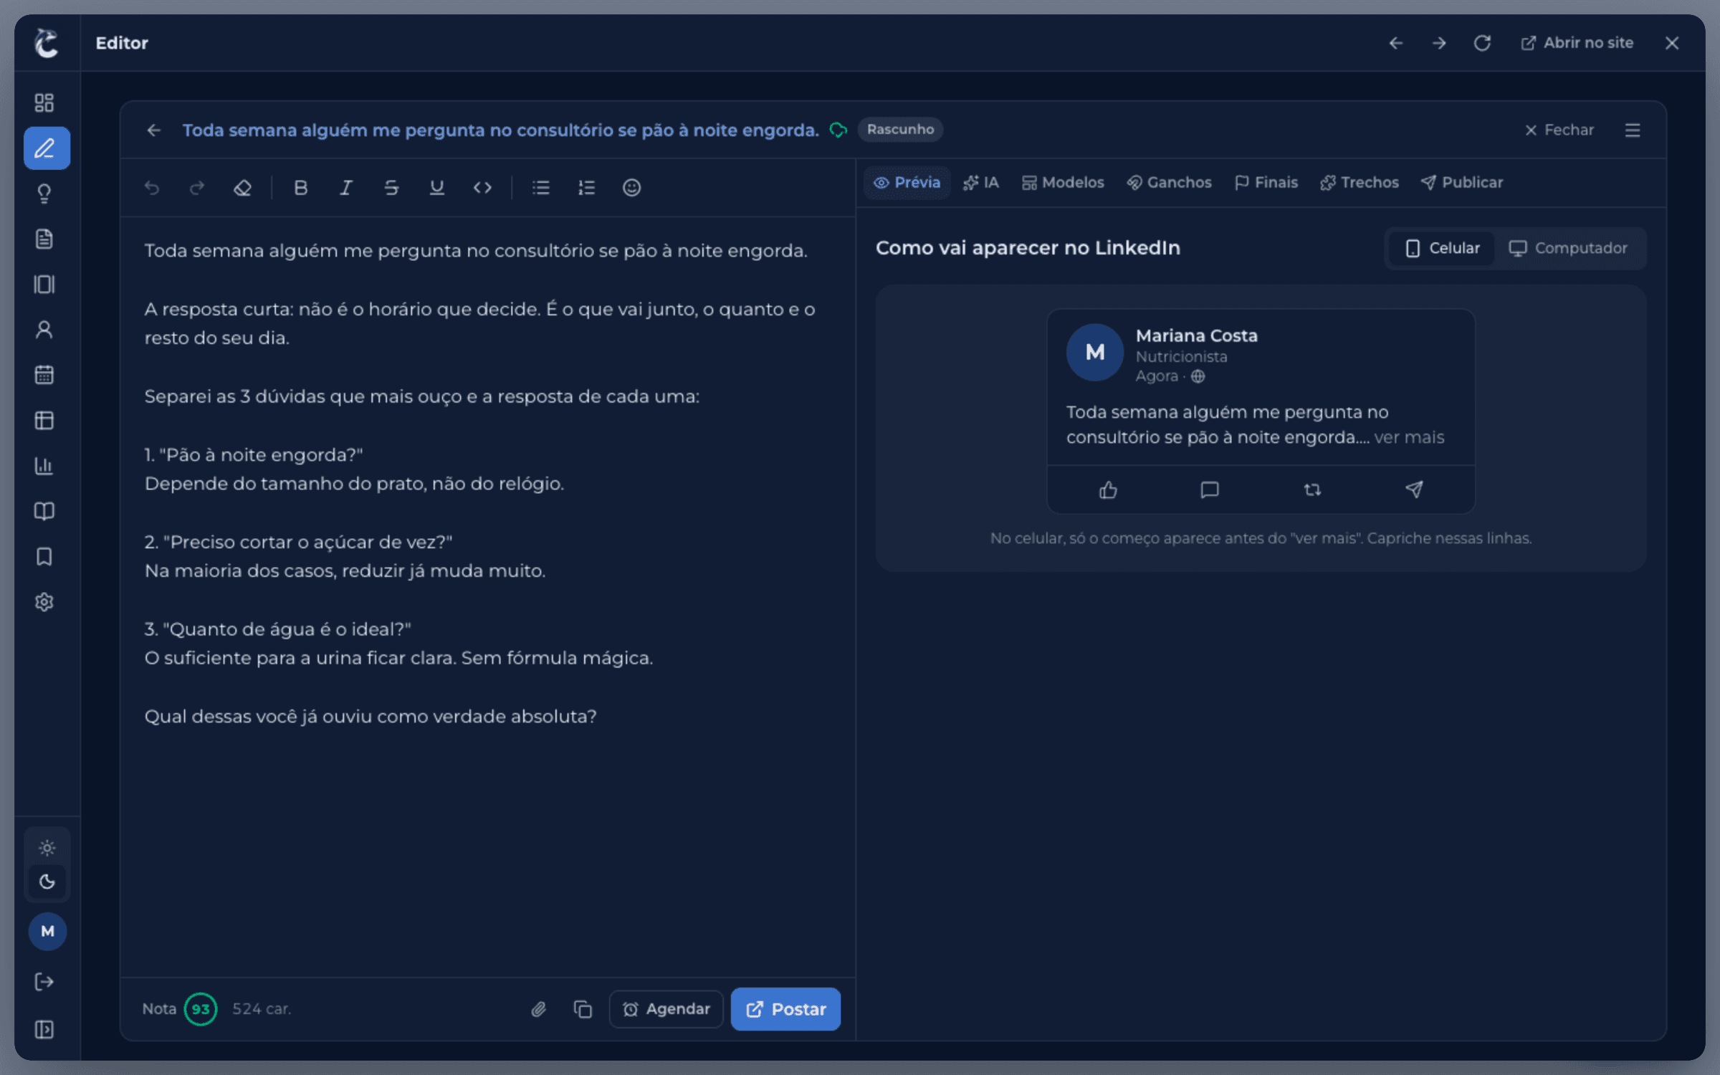Click the Nota score 93 badge

tap(200, 1009)
